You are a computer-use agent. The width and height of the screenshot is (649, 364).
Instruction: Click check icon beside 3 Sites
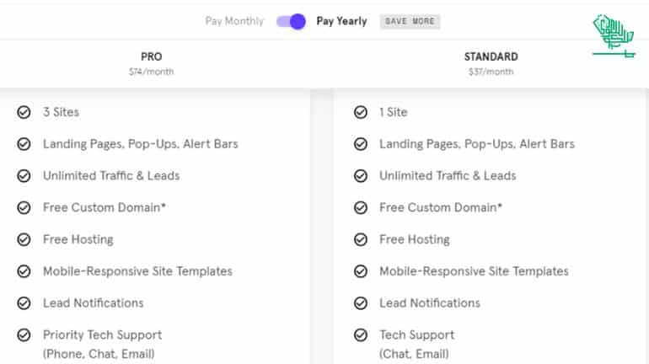tap(24, 112)
